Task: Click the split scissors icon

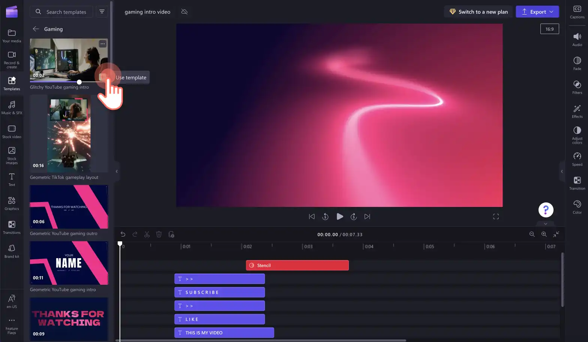Action: click(147, 234)
